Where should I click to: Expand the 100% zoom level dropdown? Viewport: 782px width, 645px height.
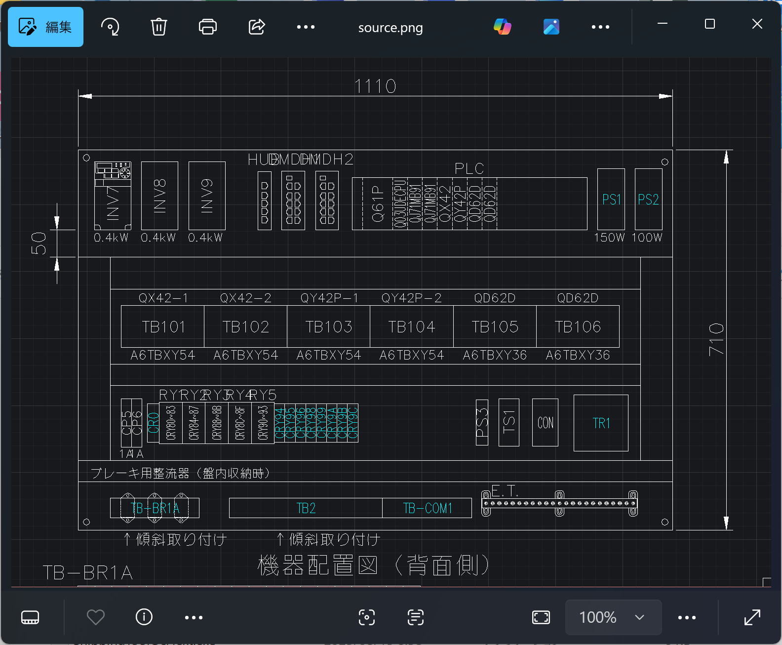[613, 617]
